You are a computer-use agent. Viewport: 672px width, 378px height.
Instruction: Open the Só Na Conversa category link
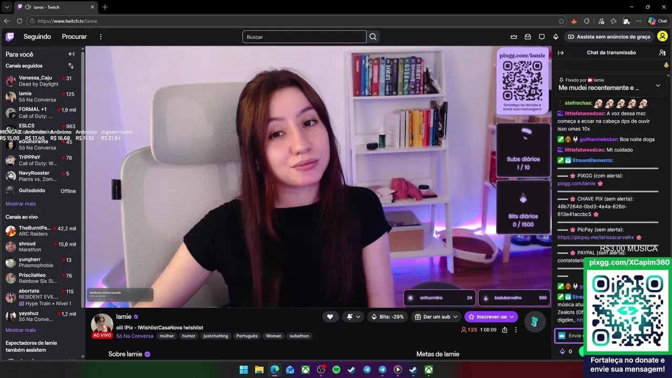[135, 336]
